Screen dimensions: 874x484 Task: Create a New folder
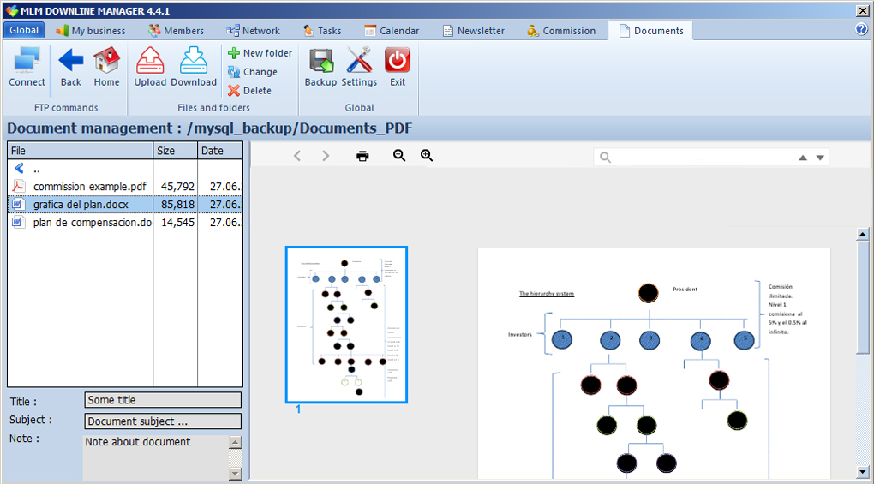tap(260, 53)
